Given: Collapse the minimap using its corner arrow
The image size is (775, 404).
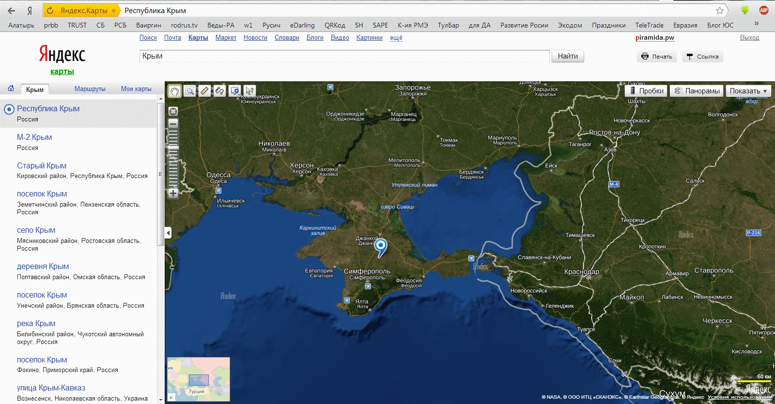Looking at the screenshot, I should click(x=171, y=398).
